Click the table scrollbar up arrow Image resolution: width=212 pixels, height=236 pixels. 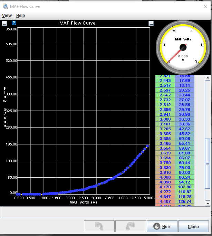(208, 78)
